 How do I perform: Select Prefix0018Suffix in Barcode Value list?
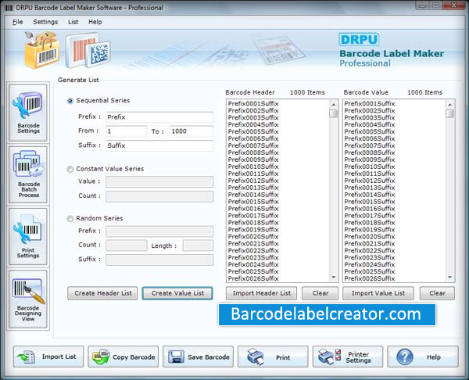pos(370,223)
